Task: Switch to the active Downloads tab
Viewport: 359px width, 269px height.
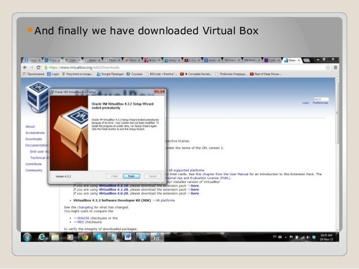Action: pyautogui.click(x=292, y=60)
